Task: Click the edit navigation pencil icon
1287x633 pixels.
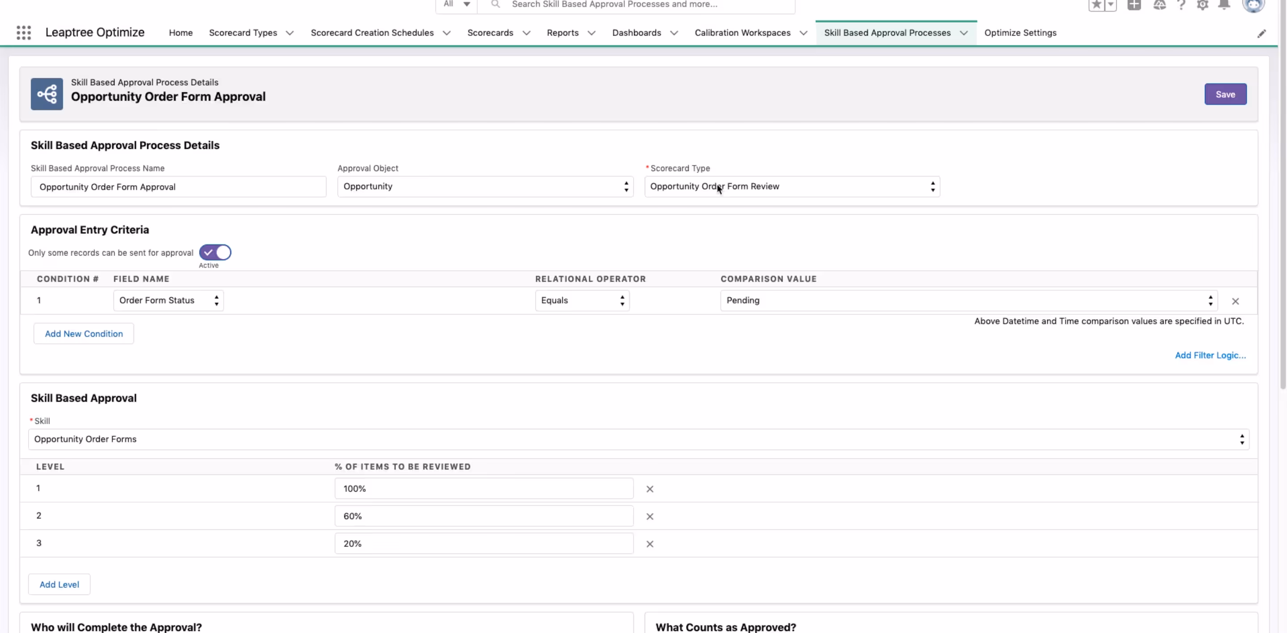Action: [1262, 34]
